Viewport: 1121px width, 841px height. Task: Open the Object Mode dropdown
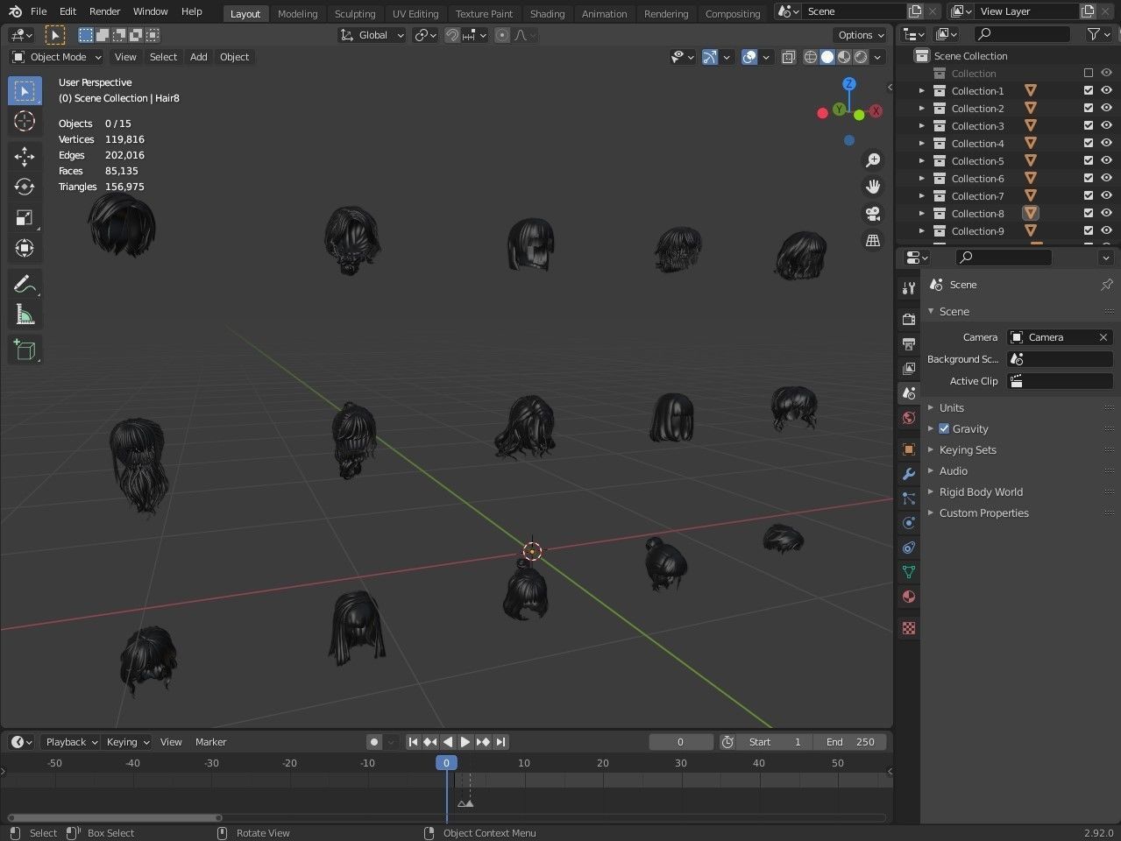point(56,57)
